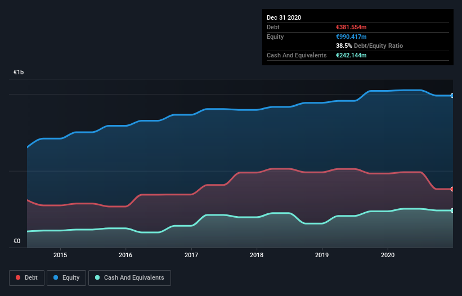Screen dimensions: 462x296
Task: Click the €1b y-axis label
Action: tap(19, 72)
